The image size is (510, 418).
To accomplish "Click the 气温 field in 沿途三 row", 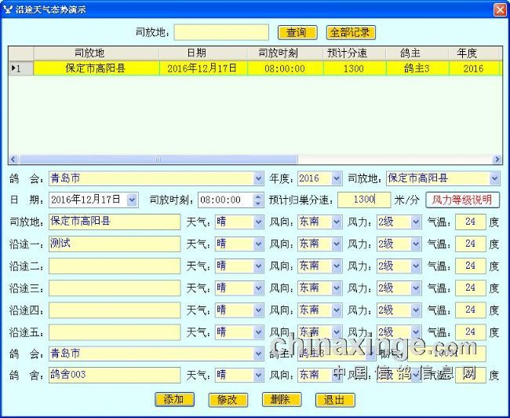I will (x=471, y=288).
